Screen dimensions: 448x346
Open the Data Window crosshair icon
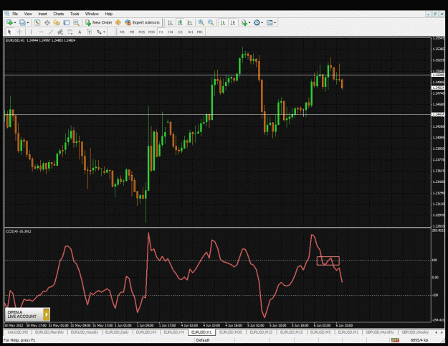point(47,22)
